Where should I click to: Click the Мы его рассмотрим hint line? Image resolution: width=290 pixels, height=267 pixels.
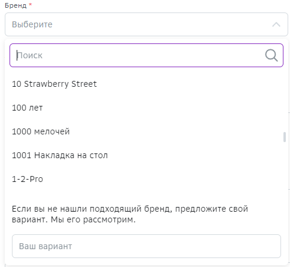pyautogui.click(x=93, y=219)
